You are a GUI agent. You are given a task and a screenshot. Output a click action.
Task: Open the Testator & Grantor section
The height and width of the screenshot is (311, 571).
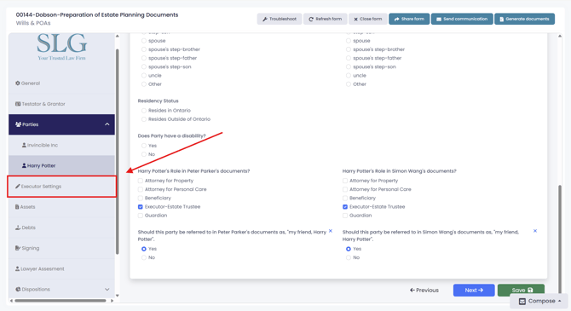[61, 104]
